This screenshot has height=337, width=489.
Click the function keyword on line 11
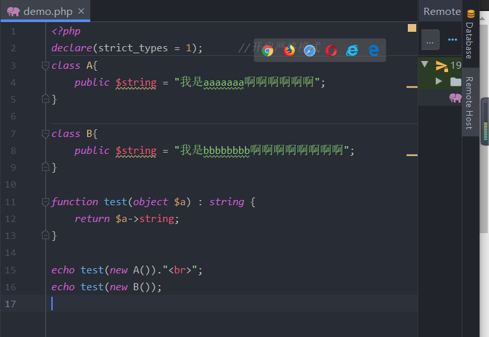(75, 202)
